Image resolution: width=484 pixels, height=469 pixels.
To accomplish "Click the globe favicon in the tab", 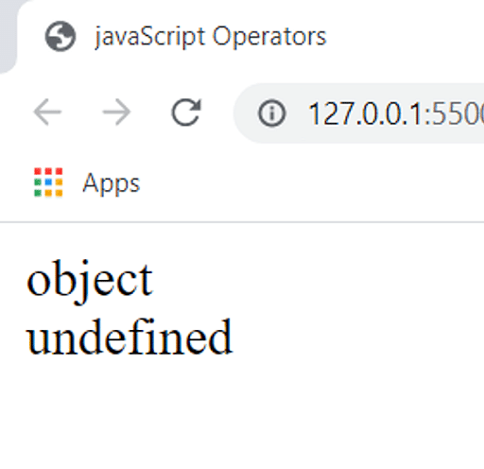I will click(x=60, y=36).
